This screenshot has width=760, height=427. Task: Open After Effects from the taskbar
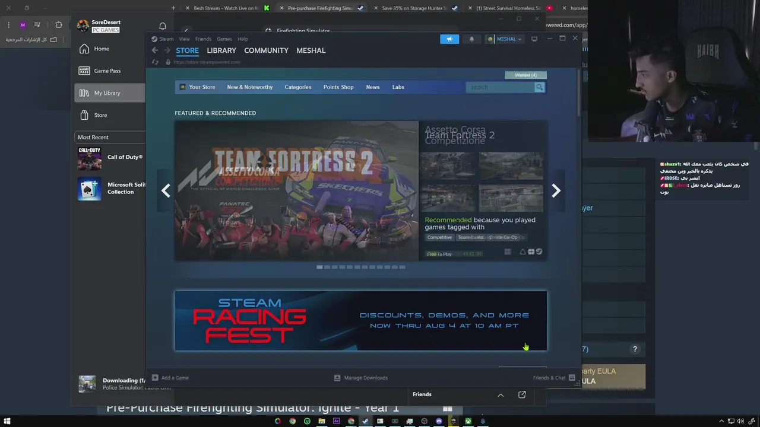pyautogui.click(x=336, y=421)
